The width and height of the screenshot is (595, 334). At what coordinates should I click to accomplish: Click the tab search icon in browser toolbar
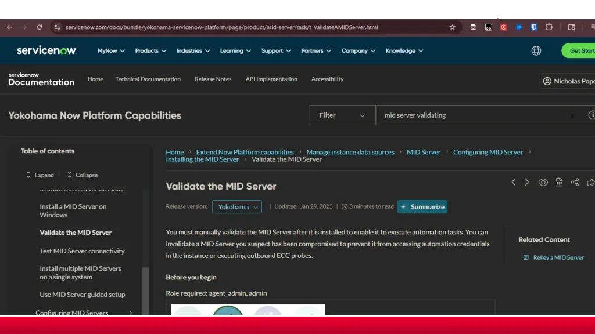click(571, 27)
